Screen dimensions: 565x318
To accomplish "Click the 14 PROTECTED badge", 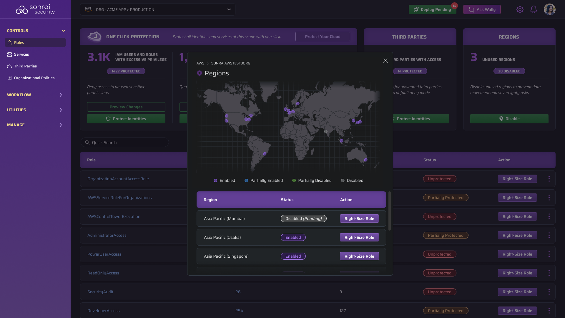I will [x=410, y=71].
